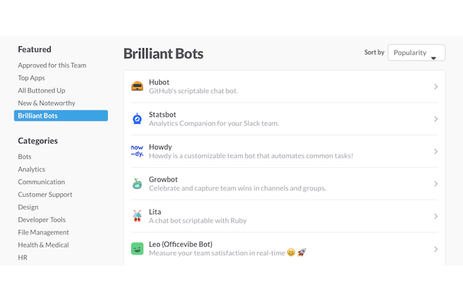
Task: Expand the Howdy row chevron
Action: coord(436,151)
